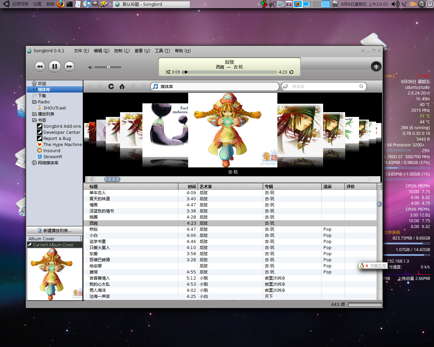Click the media library location field
Screen dimensions: 434x347
pos(215,86)
